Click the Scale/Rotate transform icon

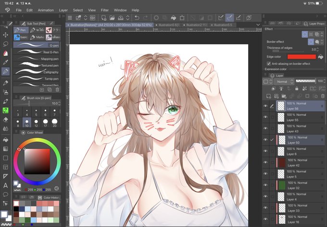[x=182, y=18]
